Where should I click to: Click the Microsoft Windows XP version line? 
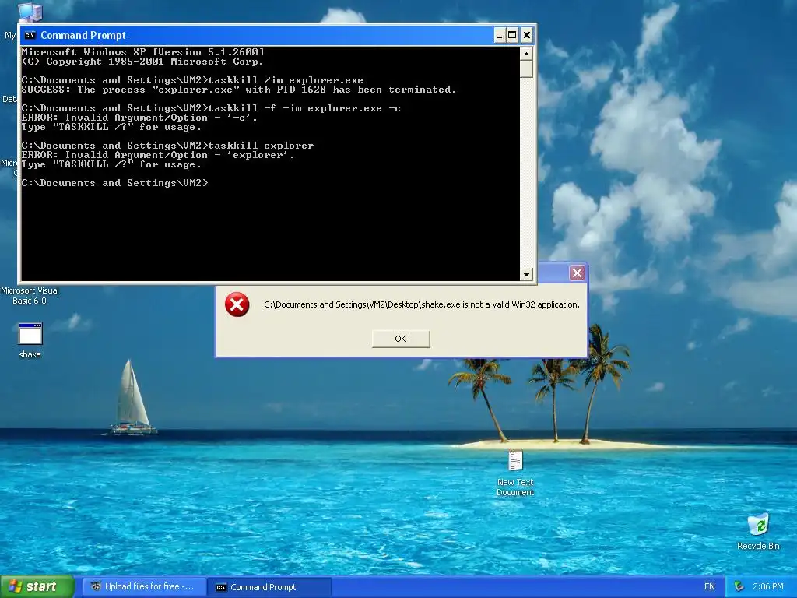tap(143, 52)
